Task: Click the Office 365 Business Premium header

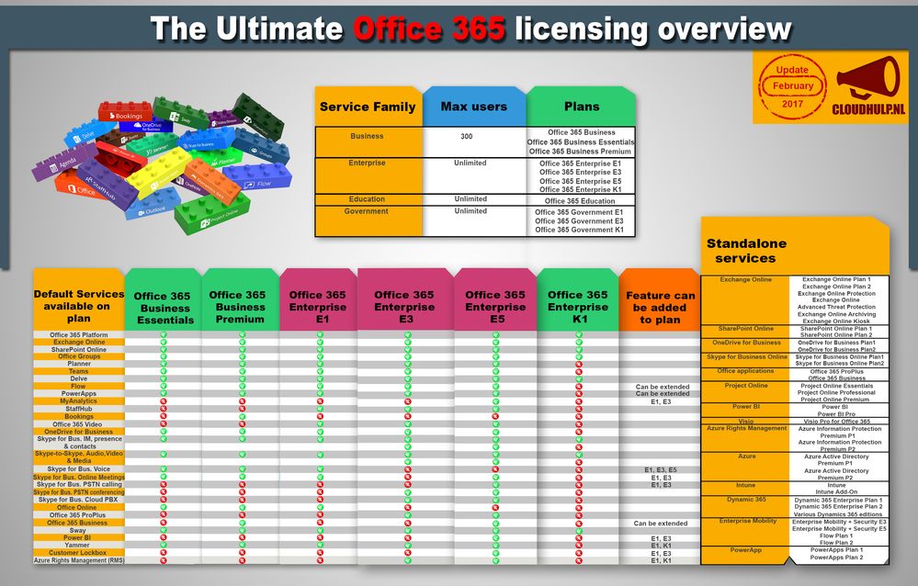Action: (240, 301)
